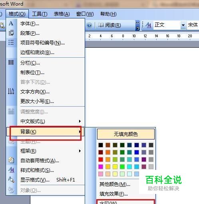This screenshot has width=199, height=204.
Task: Pick the bright green swatch
Action: coord(122,167)
